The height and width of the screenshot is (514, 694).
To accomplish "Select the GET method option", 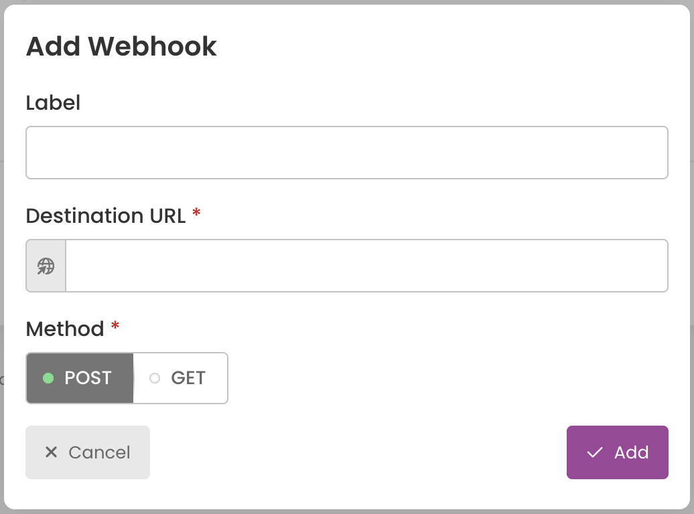I will coord(181,378).
